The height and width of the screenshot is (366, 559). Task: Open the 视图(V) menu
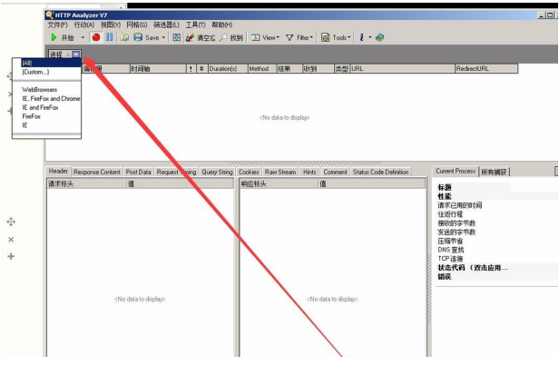(111, 25)
